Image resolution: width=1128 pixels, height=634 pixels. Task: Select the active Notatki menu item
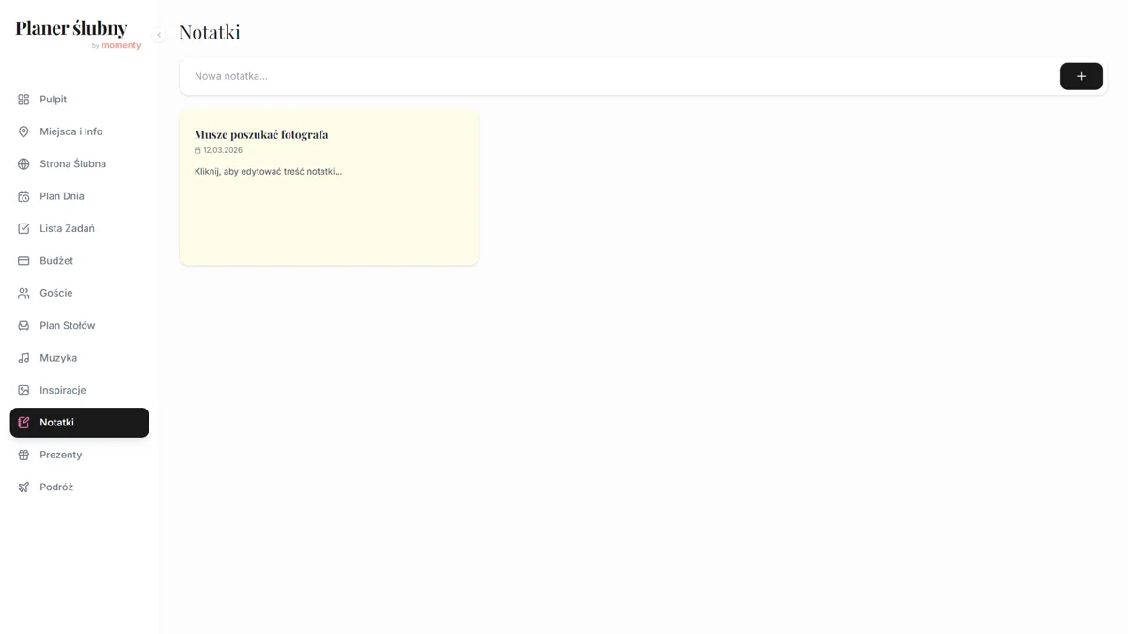click(x=79, y=423)
